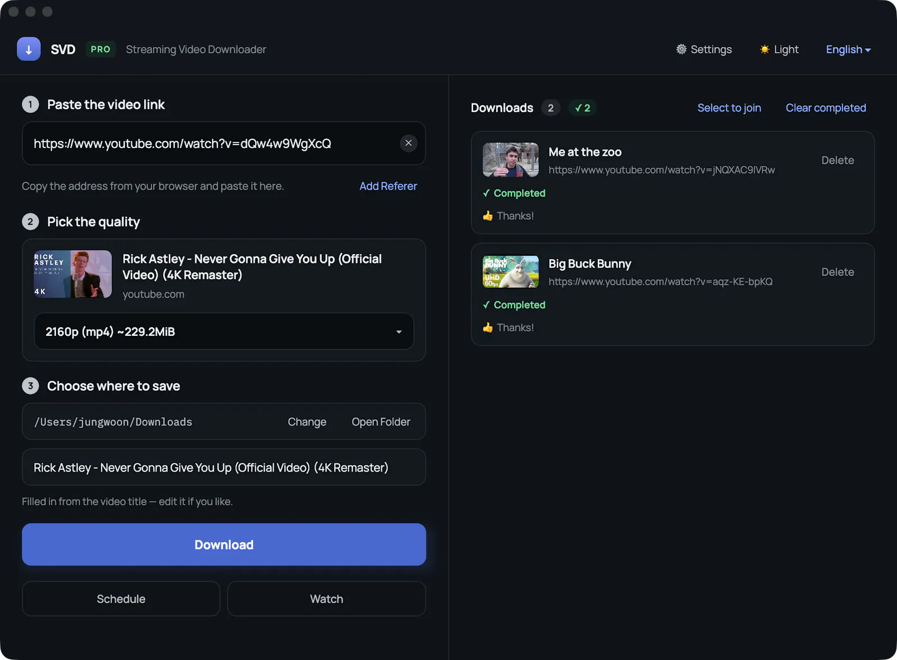Click the Watch button
Viewport: 897px width, 660px height.
pyautogui.click(x=327, y=599)
